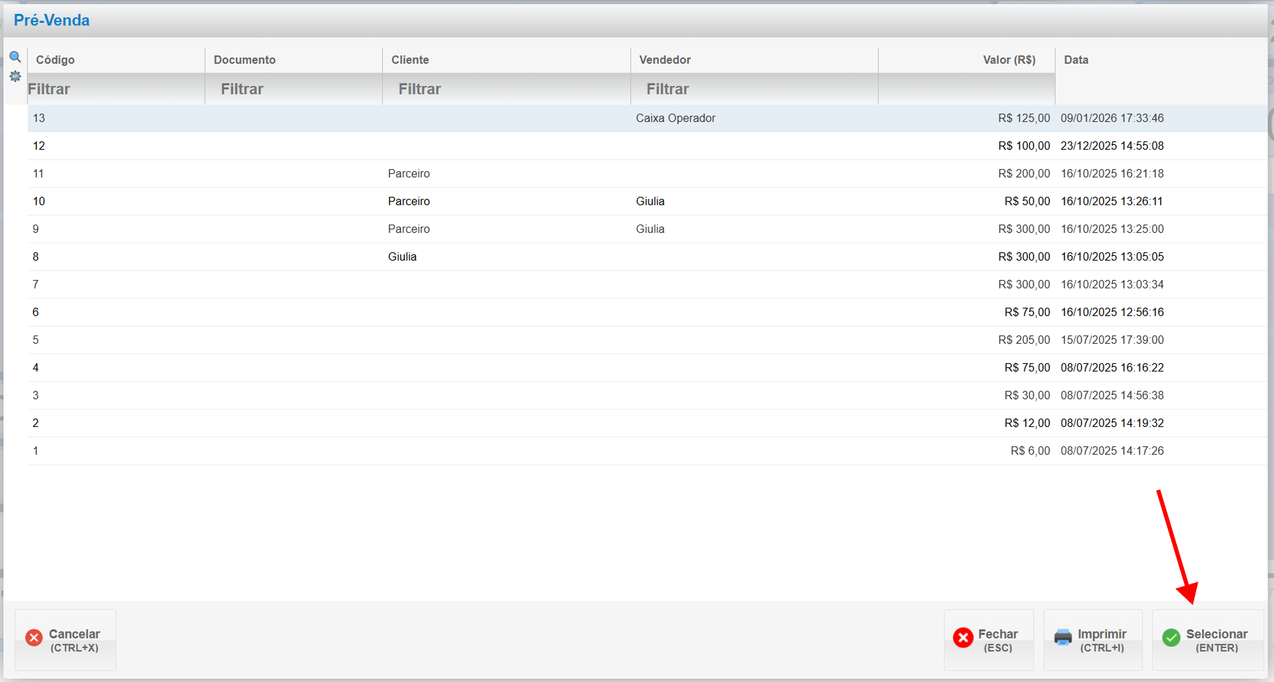Focus the Documento filter field

(x=293, y=89)
